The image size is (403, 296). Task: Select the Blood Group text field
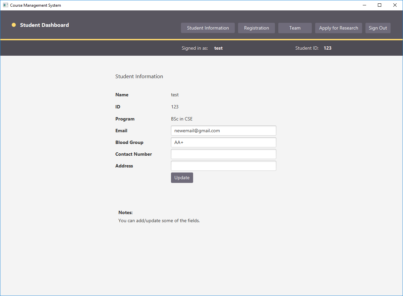[x=223, y=142]
